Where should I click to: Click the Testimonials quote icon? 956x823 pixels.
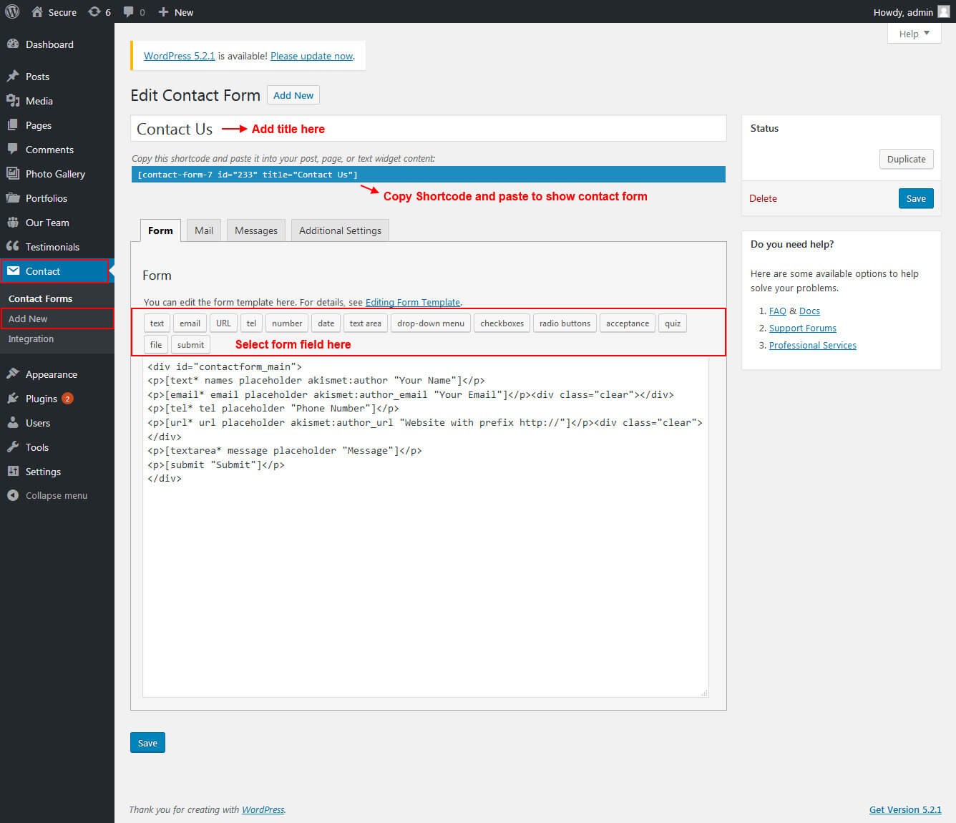tap(13, 246)
